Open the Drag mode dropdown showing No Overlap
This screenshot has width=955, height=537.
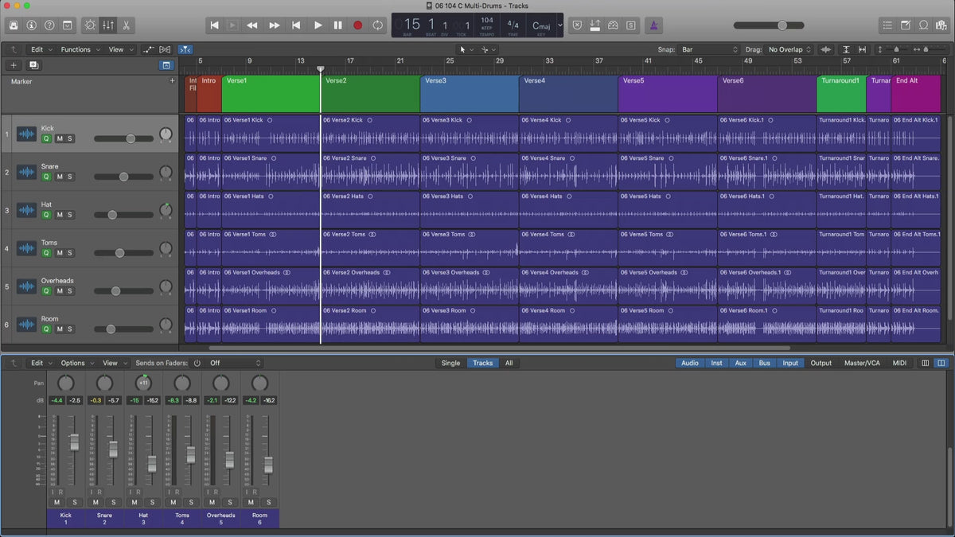click(789, 49)
